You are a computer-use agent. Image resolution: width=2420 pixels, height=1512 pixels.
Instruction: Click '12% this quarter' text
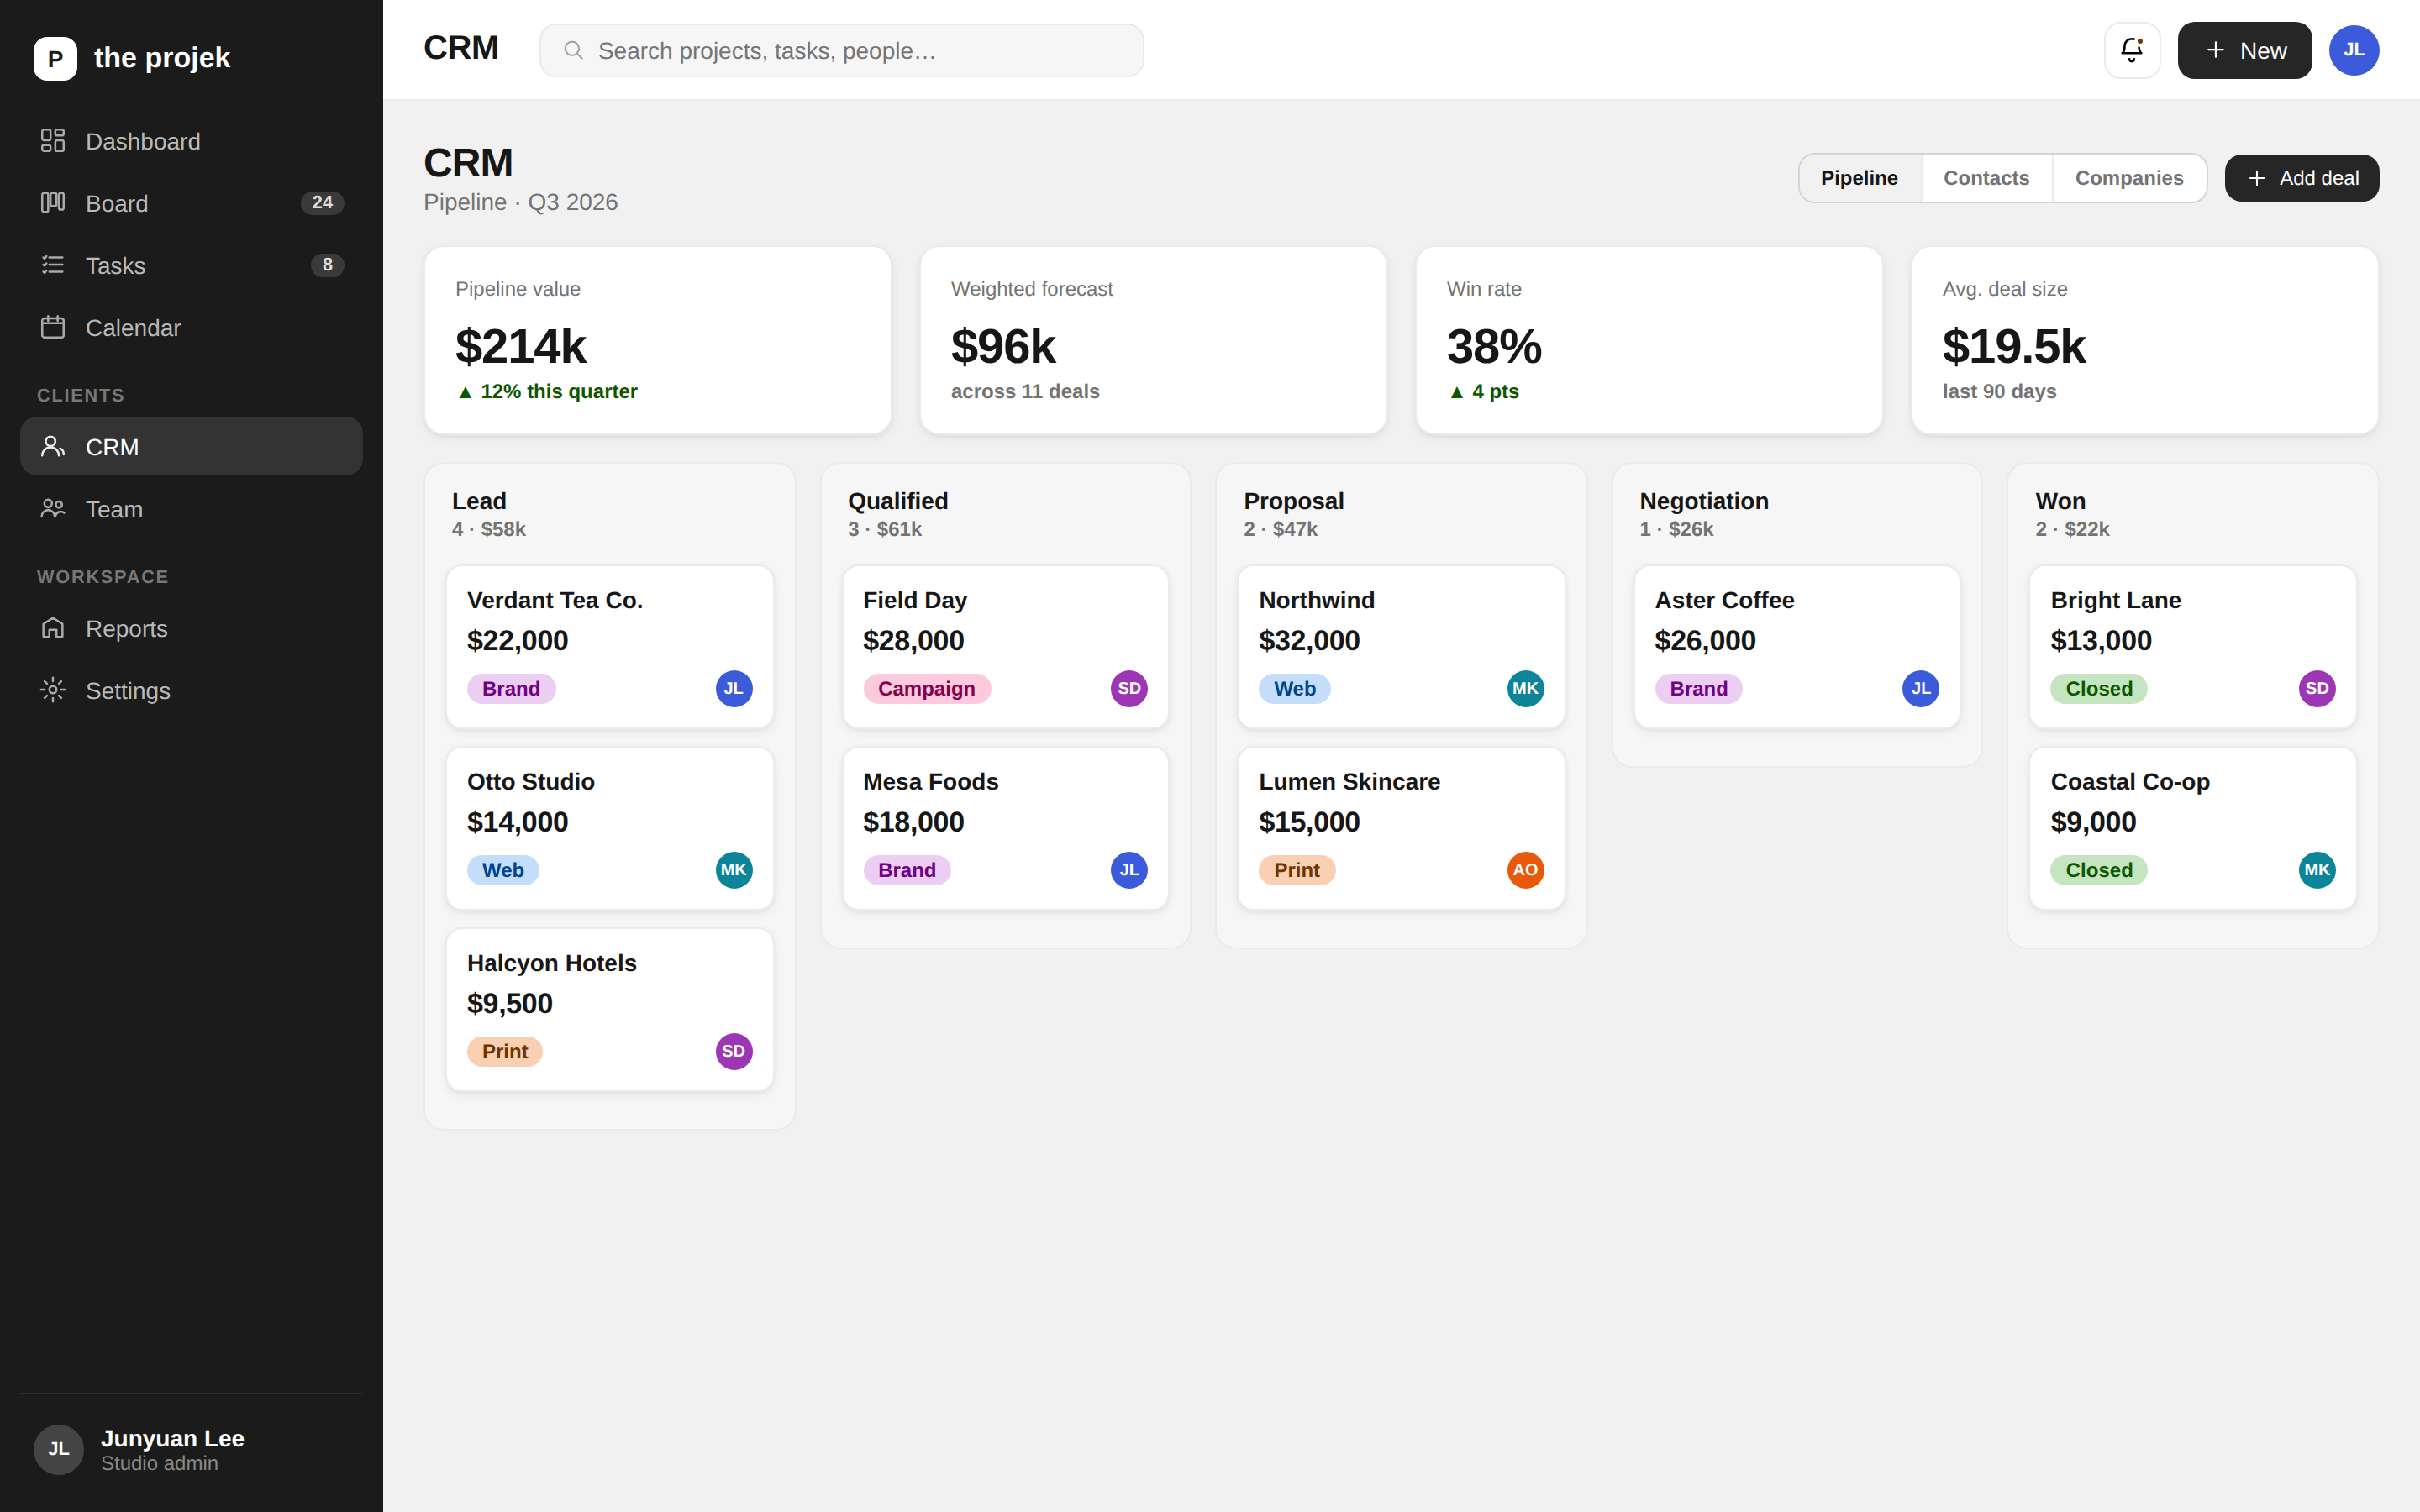559,391
